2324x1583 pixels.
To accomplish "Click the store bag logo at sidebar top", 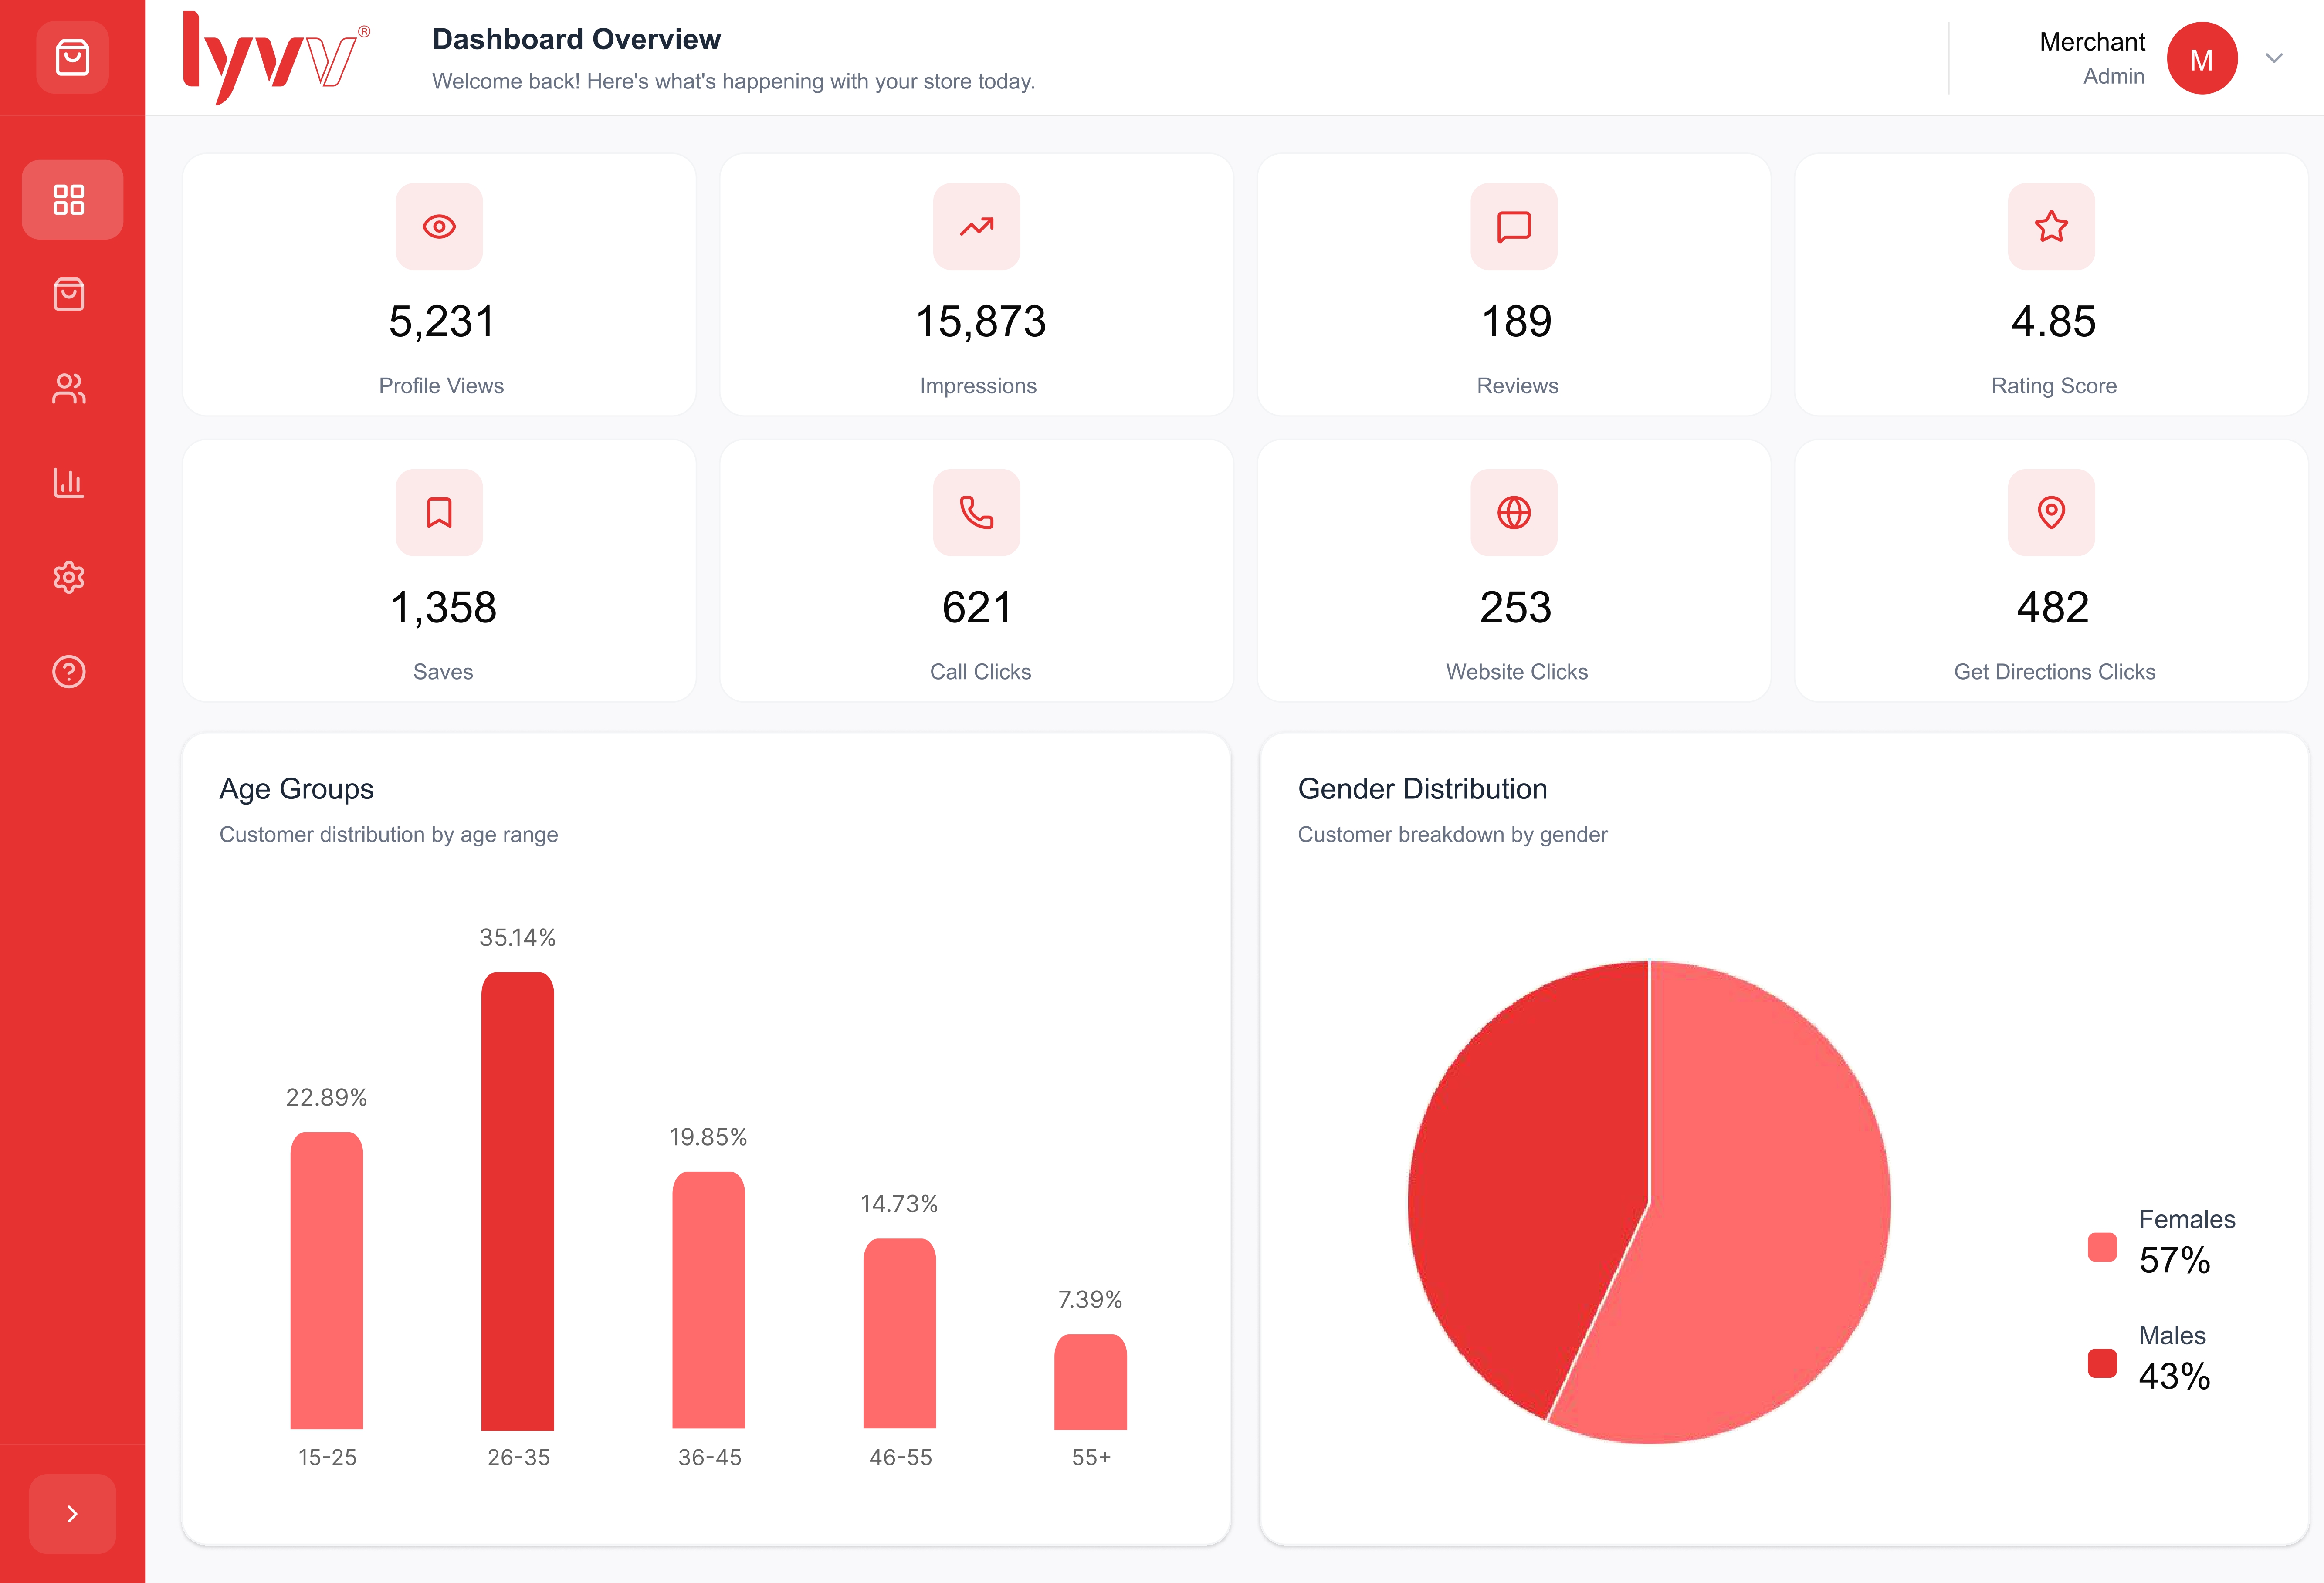I will 72,57.
